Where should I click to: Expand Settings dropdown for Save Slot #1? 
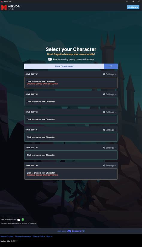coord(109,74)
